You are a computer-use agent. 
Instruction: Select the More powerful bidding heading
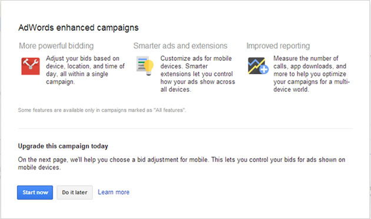[57, 46]
